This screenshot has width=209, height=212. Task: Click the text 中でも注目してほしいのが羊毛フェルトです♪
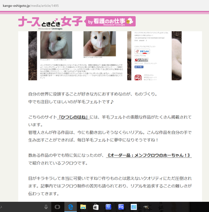[x=71, y=102]
